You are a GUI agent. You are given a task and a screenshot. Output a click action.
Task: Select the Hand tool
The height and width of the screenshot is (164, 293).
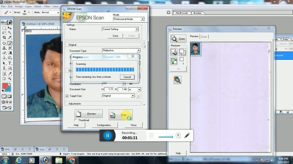coord(4,78)
